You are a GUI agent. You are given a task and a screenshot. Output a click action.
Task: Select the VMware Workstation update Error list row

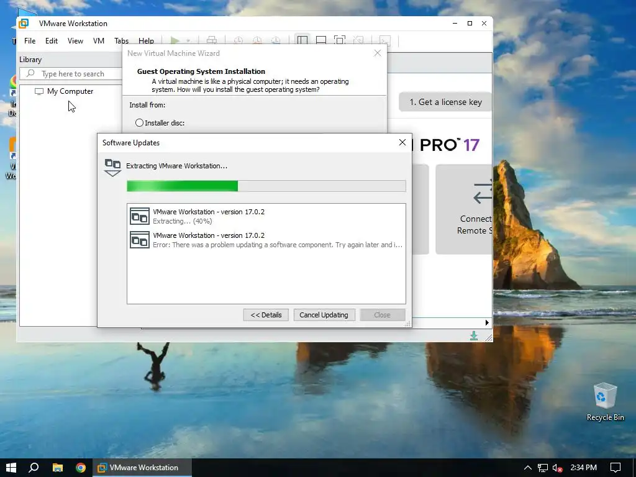click(x=266, y=240)
